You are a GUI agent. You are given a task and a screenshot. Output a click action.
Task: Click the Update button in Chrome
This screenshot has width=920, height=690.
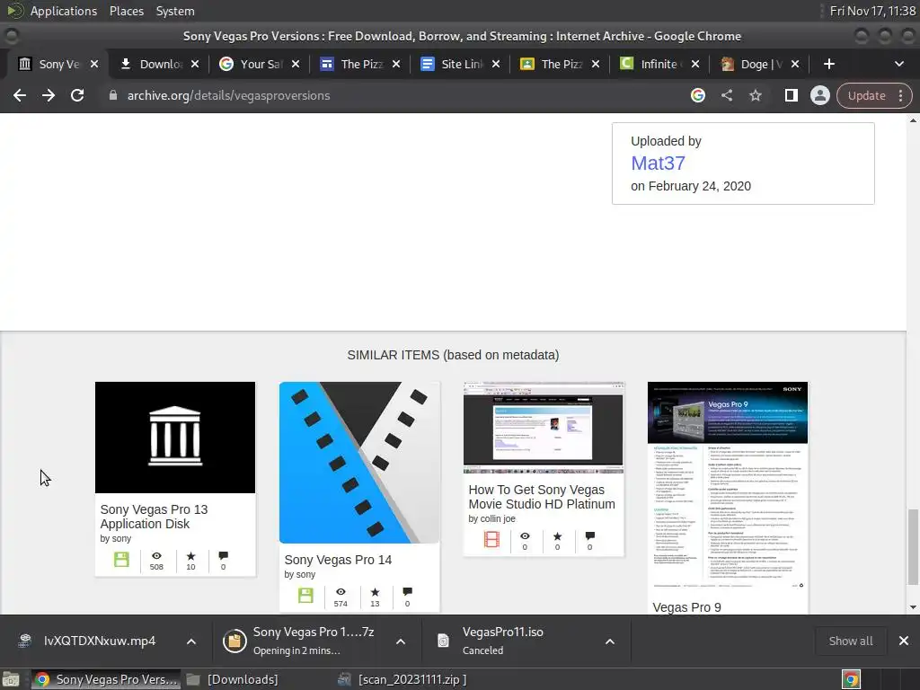[x=867, y=95]
